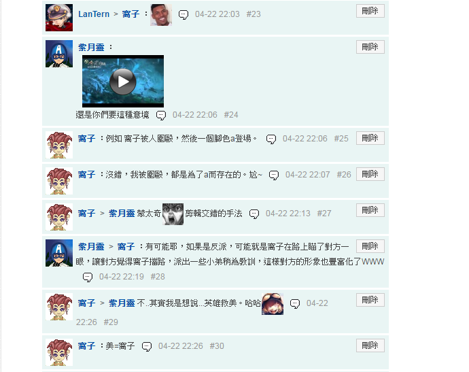
Task: Play the embedded video in comment #24
Action: tap(123, 82)
